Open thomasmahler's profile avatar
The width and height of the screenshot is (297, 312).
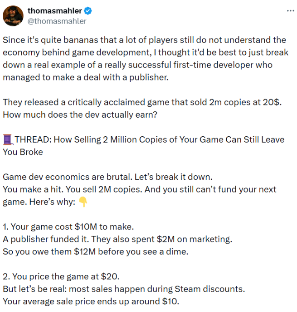[x=13, y=16]
